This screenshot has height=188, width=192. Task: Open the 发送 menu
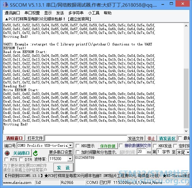coord(60,13)
